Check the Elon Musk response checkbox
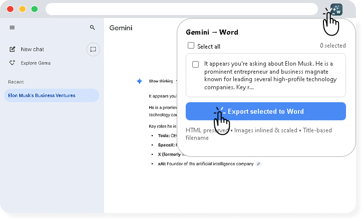The image size is (364, 221). point(195,64)
